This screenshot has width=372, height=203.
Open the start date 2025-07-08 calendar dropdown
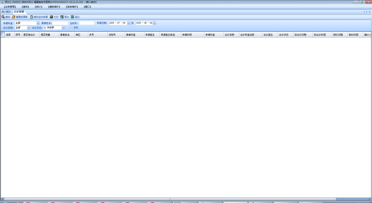tap(129, 23)
